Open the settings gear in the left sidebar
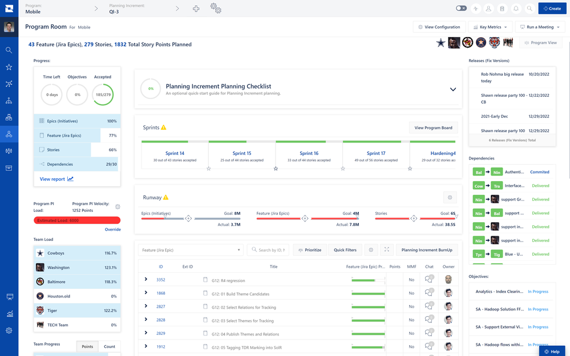Viewport: 570px width, 356px height. pos(9,330)
